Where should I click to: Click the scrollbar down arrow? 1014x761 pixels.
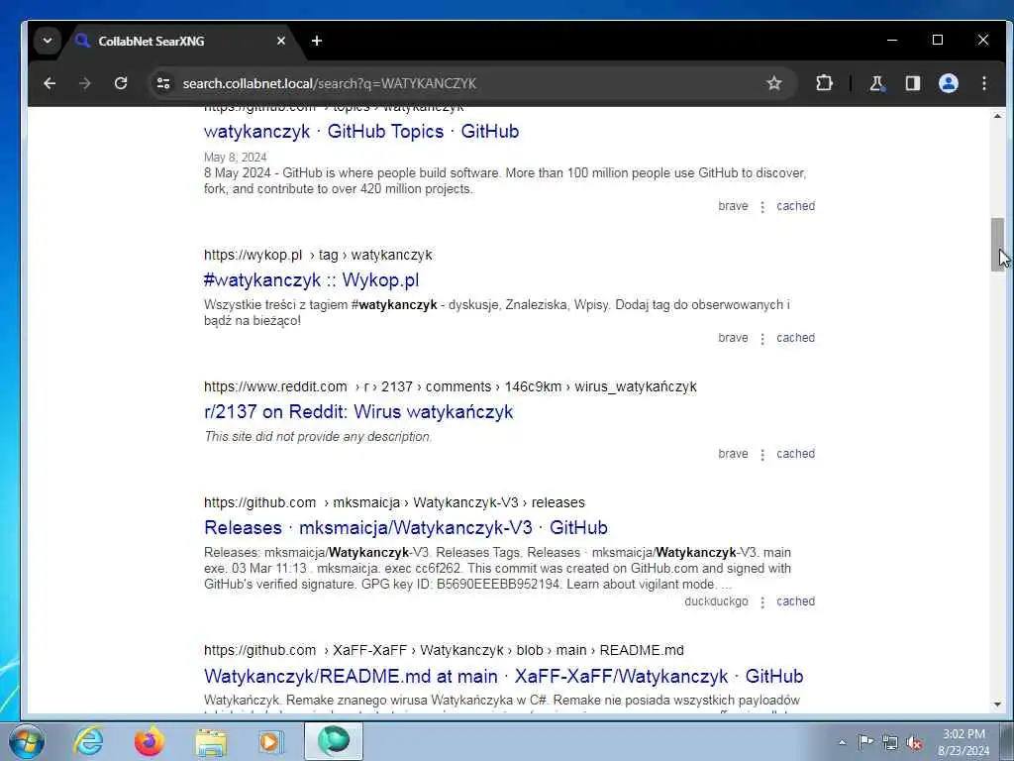tap(997, 705)
